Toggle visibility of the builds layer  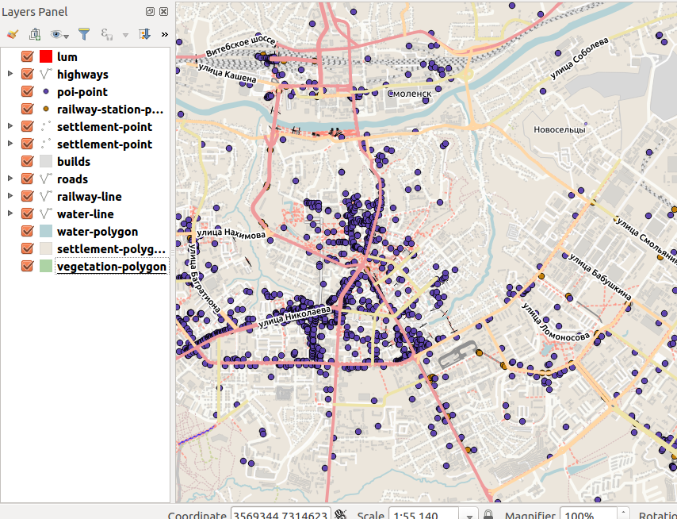[27, 162]
